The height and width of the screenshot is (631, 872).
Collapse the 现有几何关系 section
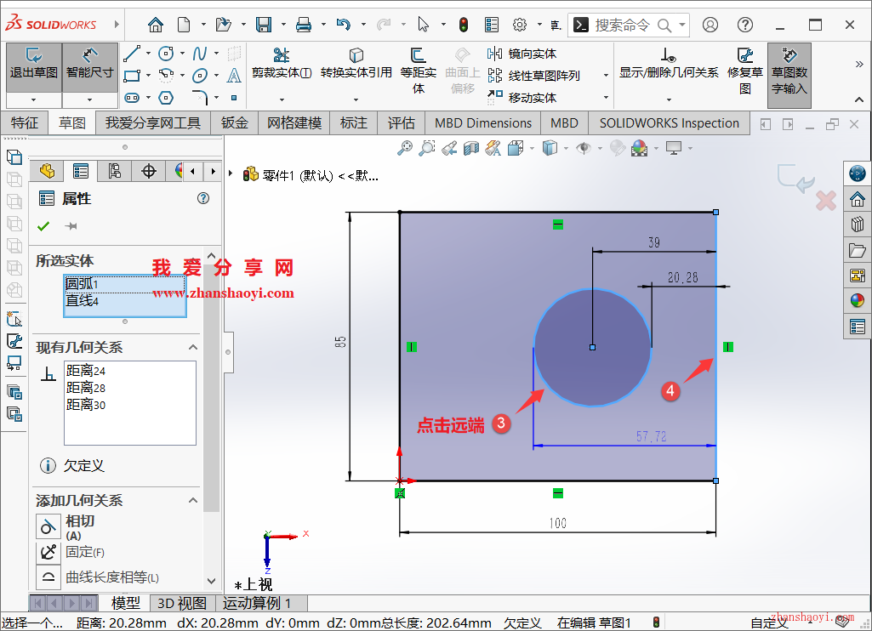tap(193, 348)
